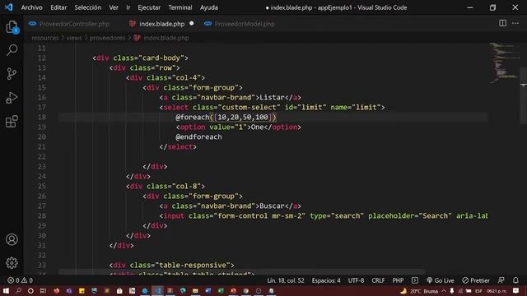Click views in the breadcrumb
Screen dimensions: 527x296
(x=74, y=38)
